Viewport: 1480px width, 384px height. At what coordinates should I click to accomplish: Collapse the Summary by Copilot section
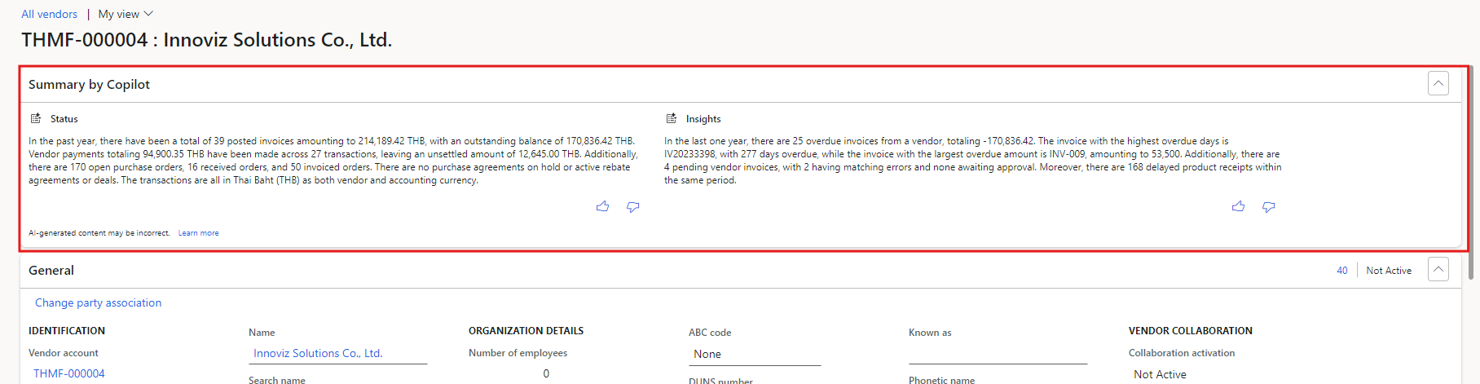tap(1438, 84)
